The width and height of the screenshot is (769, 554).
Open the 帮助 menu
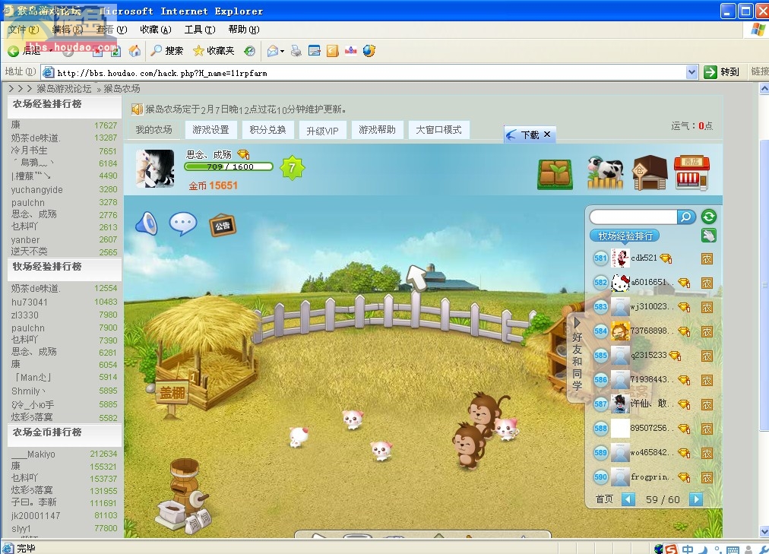pyautogui.click(x=244, y=30)
